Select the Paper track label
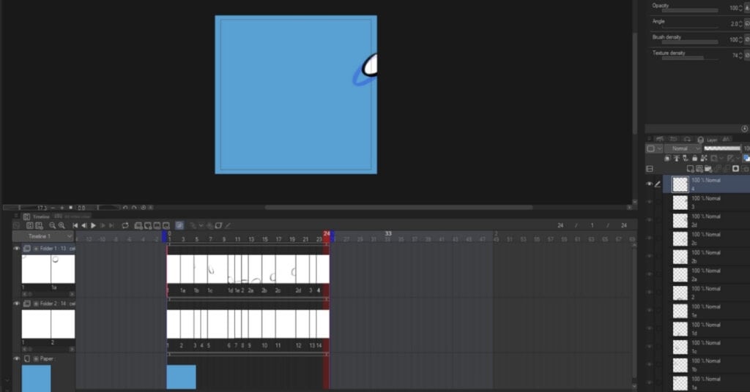The image size is (750, 392). tap(46, 358)
